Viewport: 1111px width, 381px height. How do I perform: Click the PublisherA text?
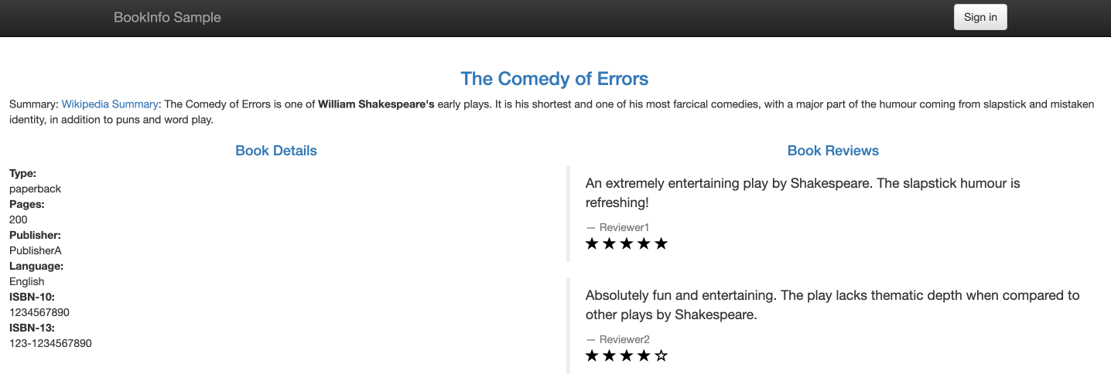click(x=35, y=250)
